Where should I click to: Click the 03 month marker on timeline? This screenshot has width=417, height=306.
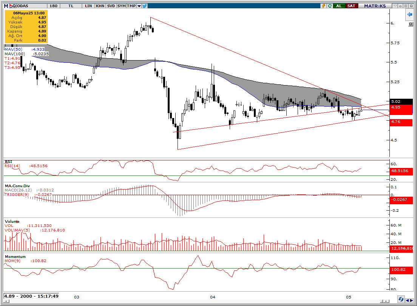(77, 297)
